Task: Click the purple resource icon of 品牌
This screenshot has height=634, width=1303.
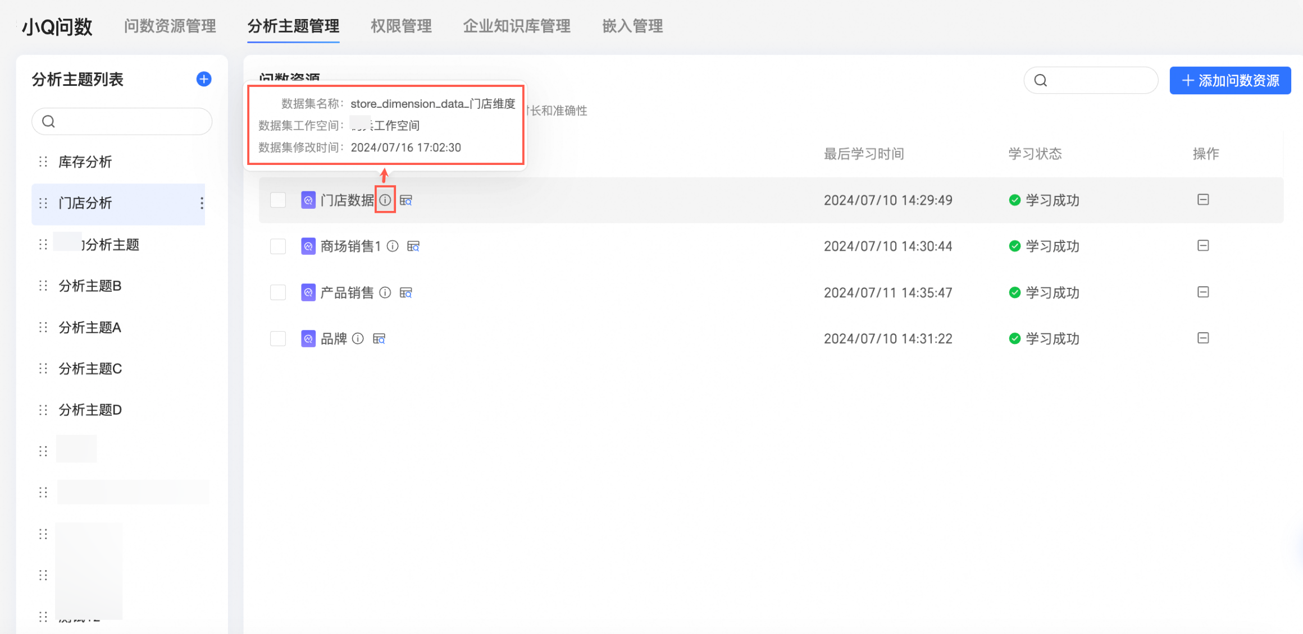Action: coord(308,339)
